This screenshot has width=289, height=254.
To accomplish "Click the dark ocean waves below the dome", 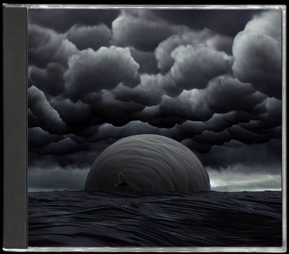I will [x=151, y=215].
